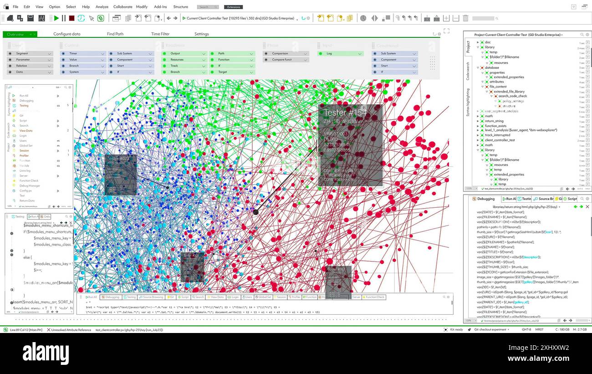This screenshot has height=374, width=592.
Task: Switch to the Configure data tab
Action: point(67,34)
